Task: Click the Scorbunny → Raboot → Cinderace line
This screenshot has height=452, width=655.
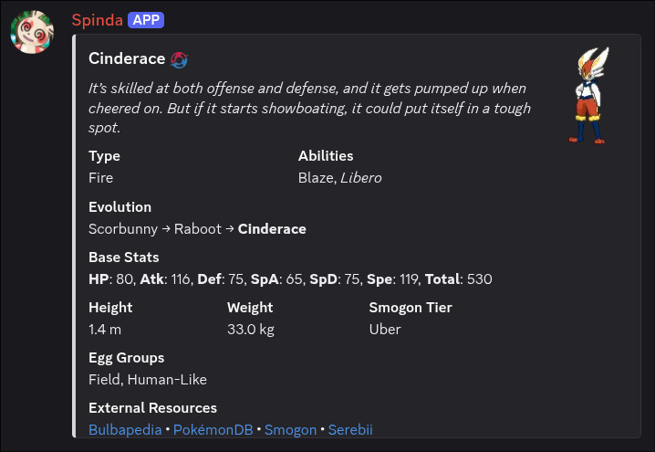Action: click(197, 229)
